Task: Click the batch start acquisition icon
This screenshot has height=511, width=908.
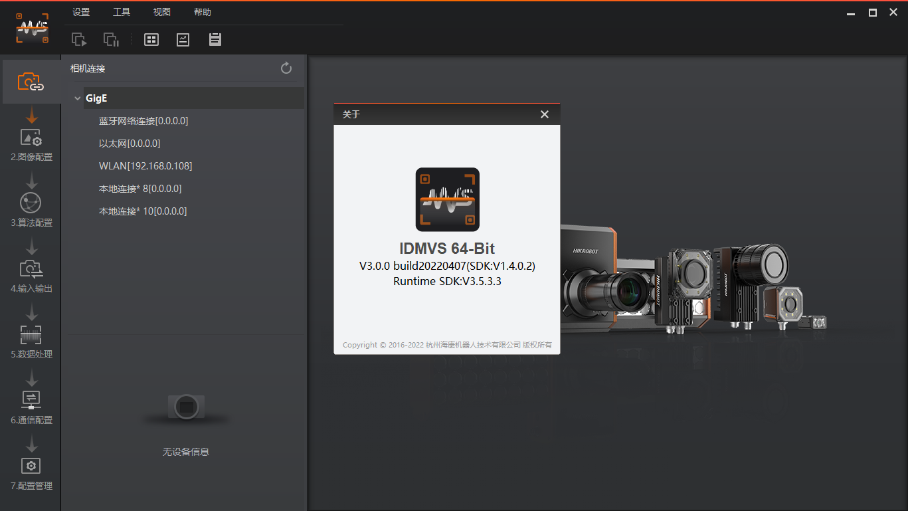Action: [79, 40]
